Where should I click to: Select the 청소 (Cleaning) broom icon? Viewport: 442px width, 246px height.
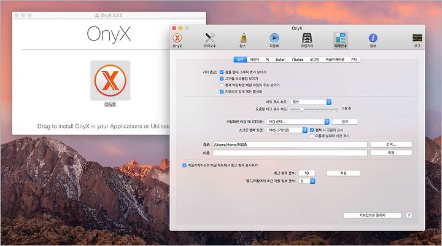[x=242, y=41]
